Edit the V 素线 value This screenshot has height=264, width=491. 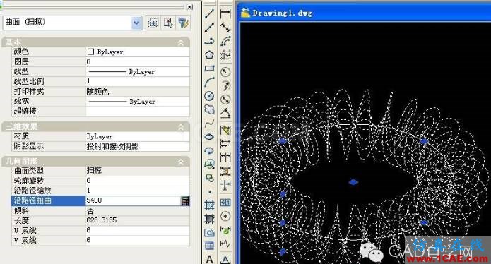click(x=137, y=240)
